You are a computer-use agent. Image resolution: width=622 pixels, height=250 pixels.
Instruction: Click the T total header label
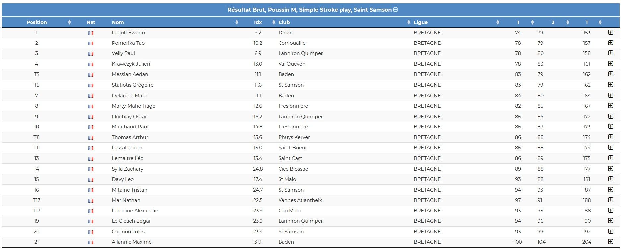(587, 22)
